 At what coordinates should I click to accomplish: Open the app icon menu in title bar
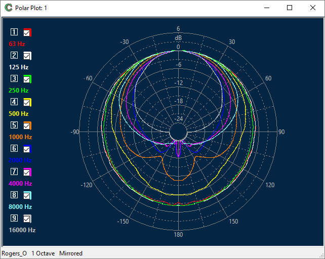(8, 8)
